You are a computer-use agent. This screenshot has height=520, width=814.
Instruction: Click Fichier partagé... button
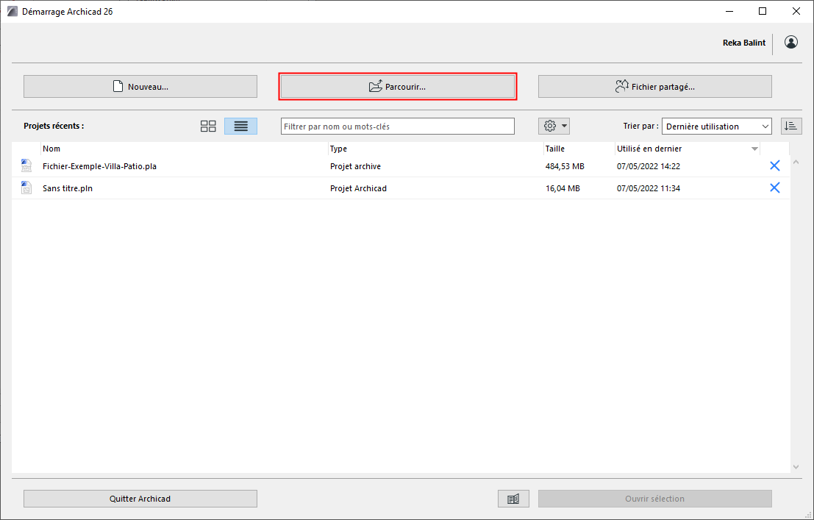(654, 86)
